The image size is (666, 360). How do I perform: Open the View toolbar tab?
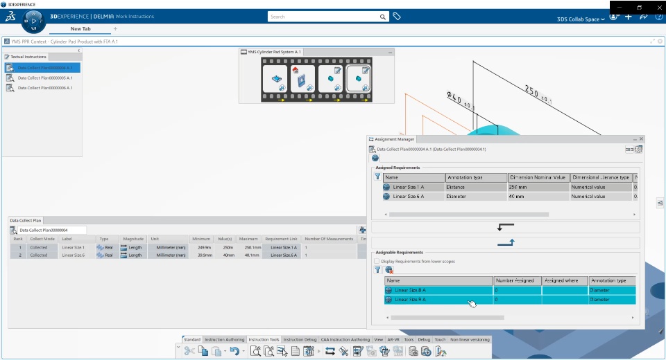(x=379, y=340)
